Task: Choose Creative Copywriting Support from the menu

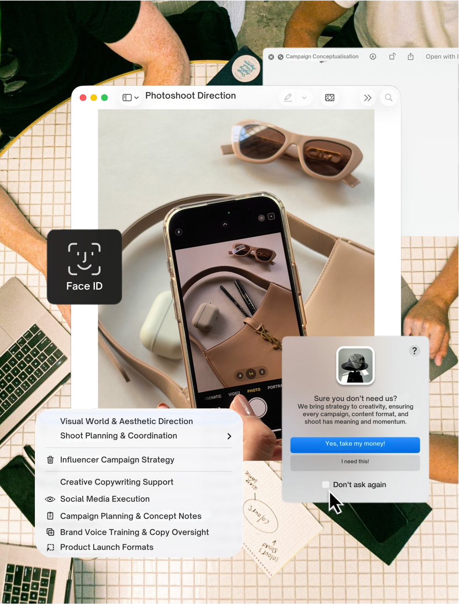Action: [x=117, y=482]
